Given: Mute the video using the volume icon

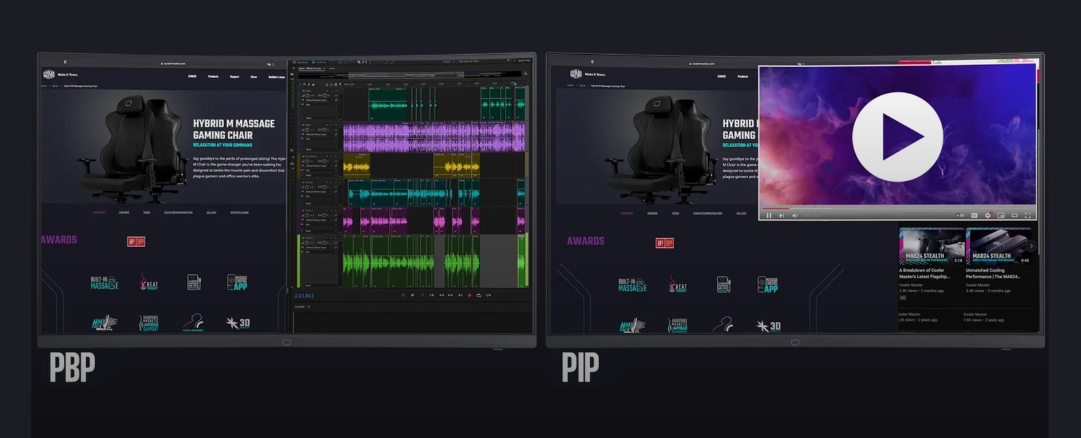Looking at the screenshot, I should [795, 216].
